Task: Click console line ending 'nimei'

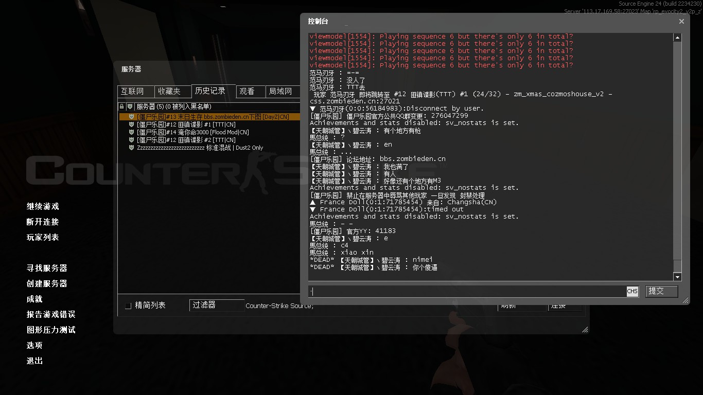Action: [x=371, y=260]
